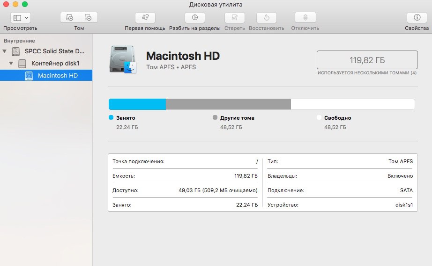
Task: Click the Macintosh HD title heading
Action: click(x=183, y=56)
